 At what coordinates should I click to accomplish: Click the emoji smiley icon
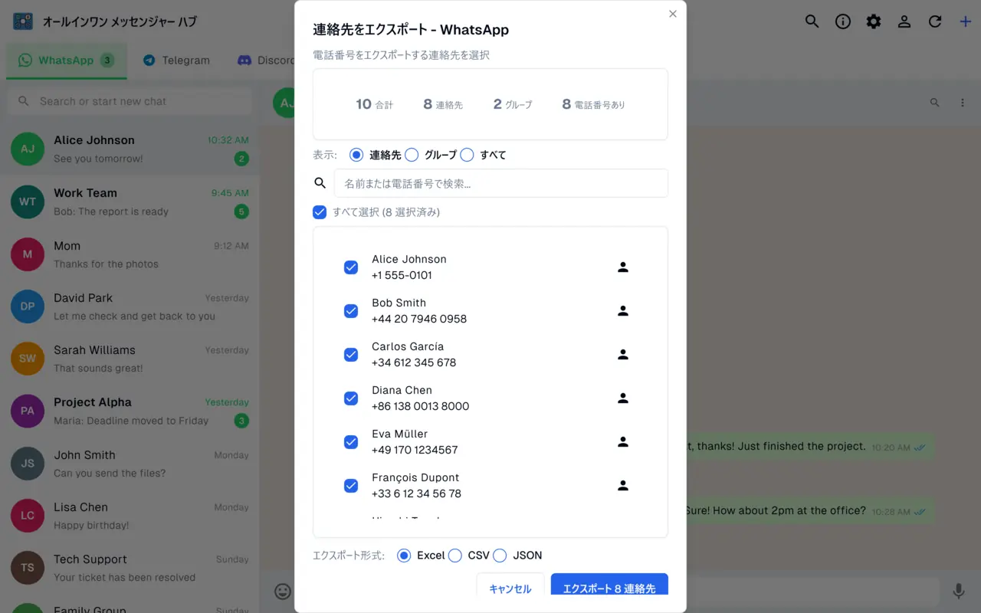pos(283,591)
